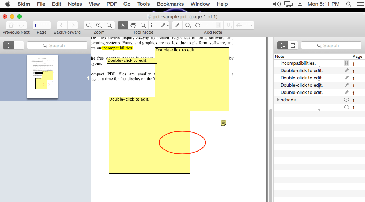Sort notes by the Note column header

click(x=308, y=56)
